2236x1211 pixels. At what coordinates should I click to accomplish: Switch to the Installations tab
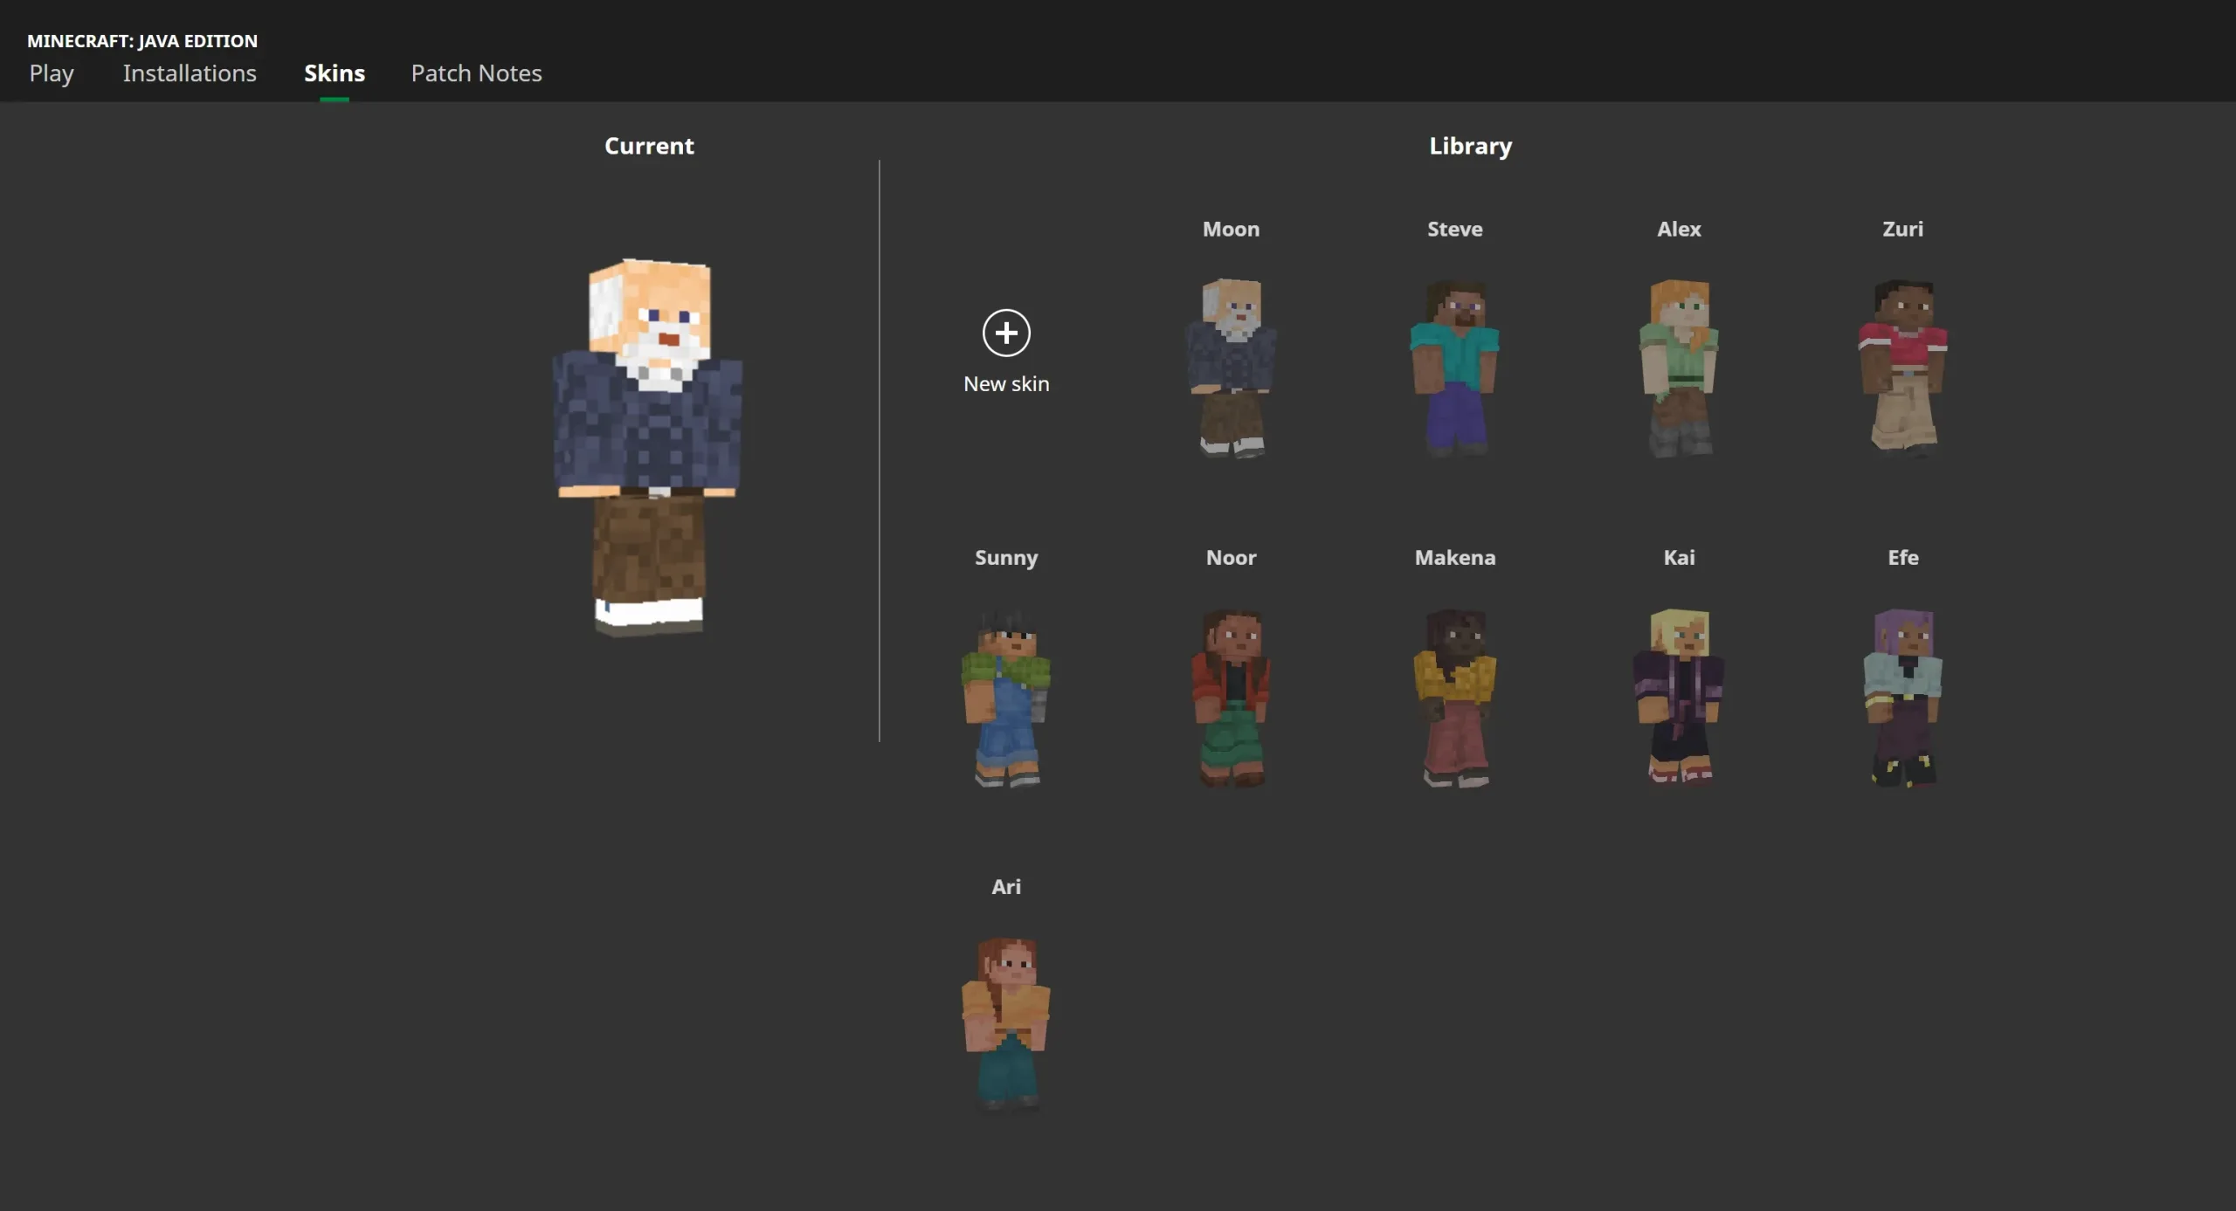(x=190, y=73)
